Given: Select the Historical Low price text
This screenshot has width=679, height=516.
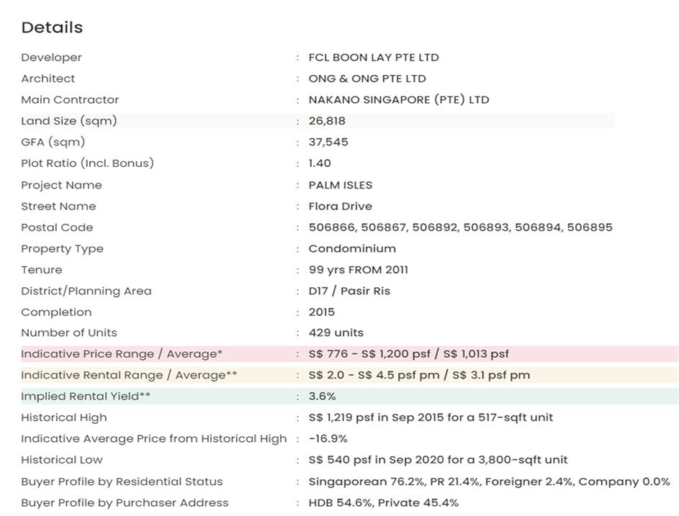Looking at the screenshot, I should point(438,460).
